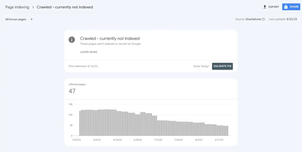
Task: Select the last chart bar after 8/17/23
Action: point(227,130)
